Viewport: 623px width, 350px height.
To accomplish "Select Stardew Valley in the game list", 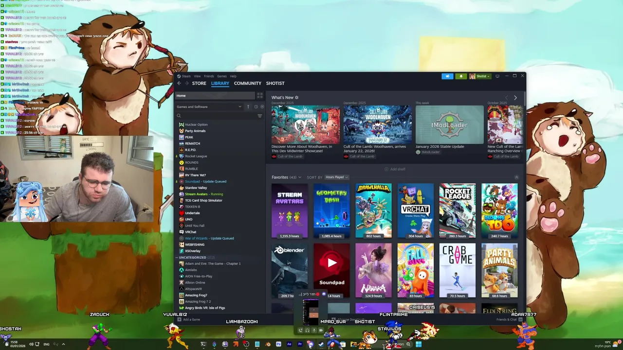I will click(x=196, y=188).
